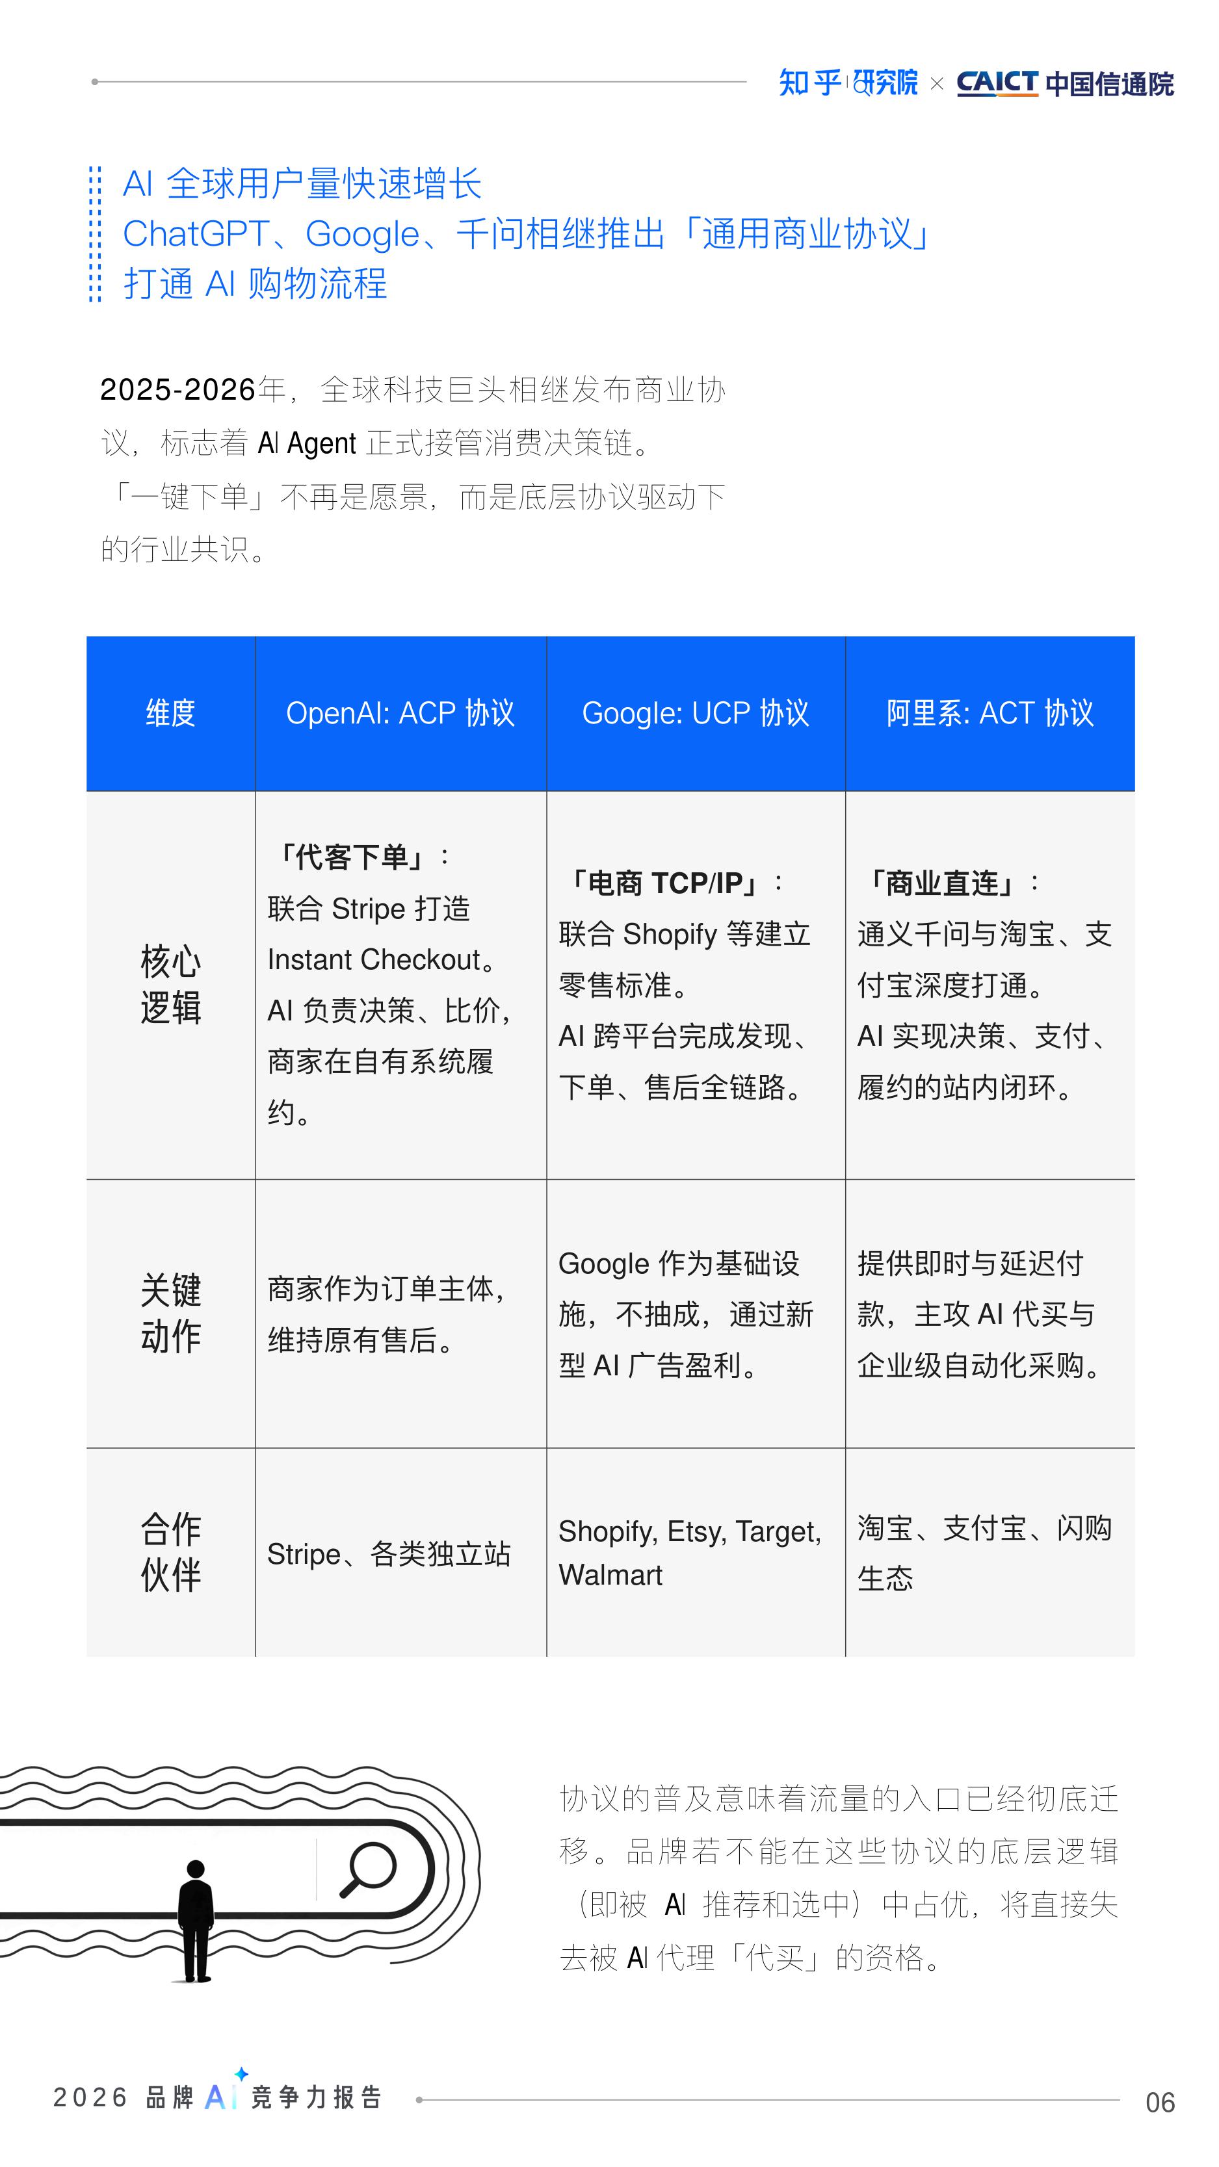Click the text '联合 Shopify 等建立零售标准'
The image size is (1219, 2167).
coord(685,960)
